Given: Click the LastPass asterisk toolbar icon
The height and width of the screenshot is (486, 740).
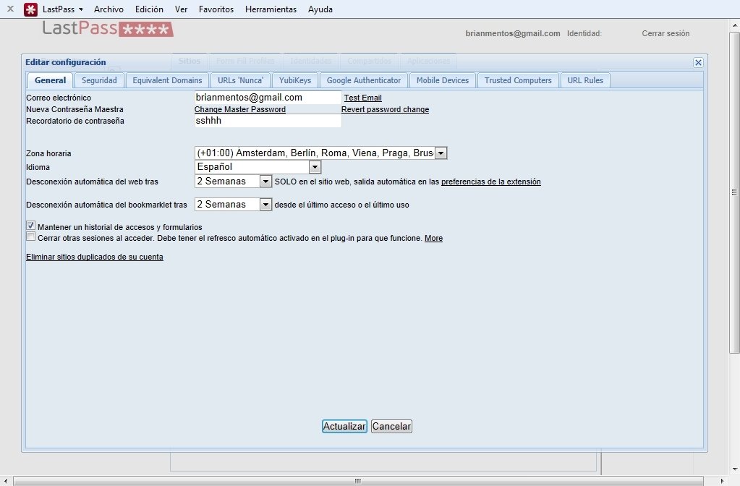Looking at the screenshot, I should pyautogui.click(x=30, y=9).
